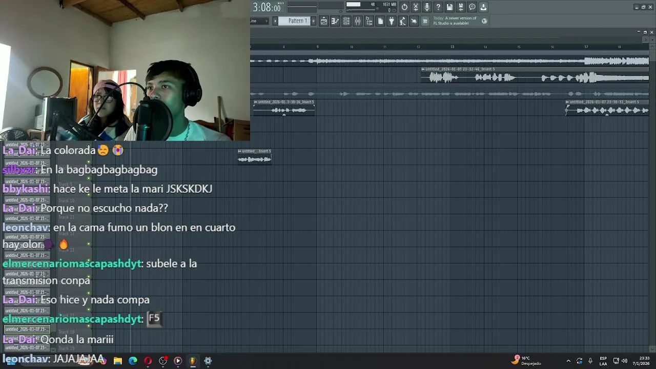Open the Line snap selector dropdown
The image size is (656, 369).
[x=260, y=21]
